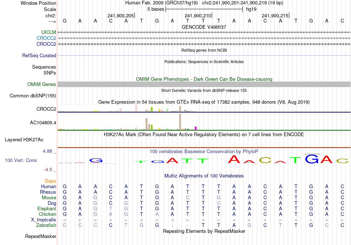
Task: Click the chr2: base position label
Action: pos(51,15)
